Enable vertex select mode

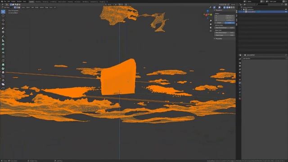click(x=15, y=7)
